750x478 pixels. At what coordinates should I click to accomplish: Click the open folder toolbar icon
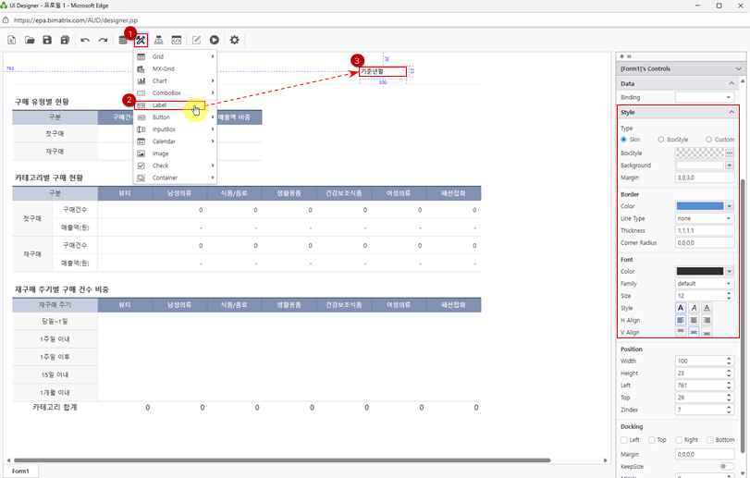click(30, 40)
